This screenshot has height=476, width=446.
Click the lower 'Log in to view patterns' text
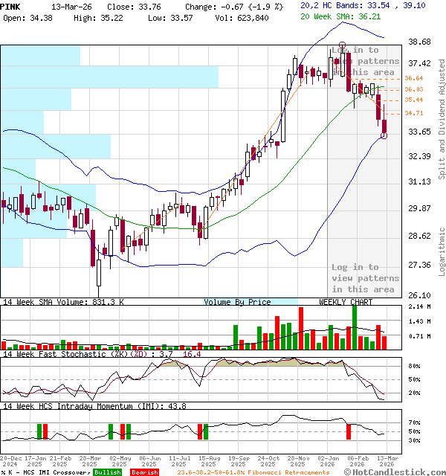(x=363, y=278)
